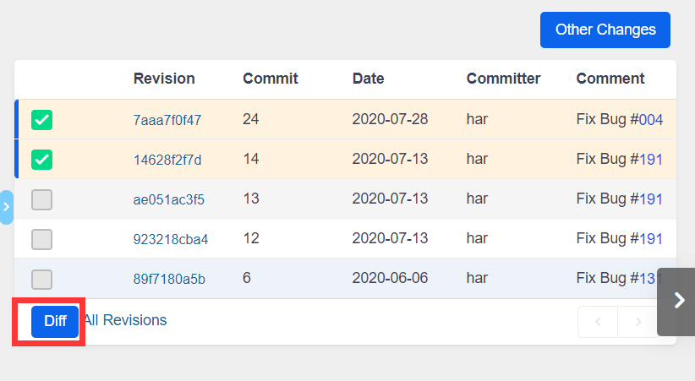Viewport: 695px width, 381px height.
Task: Select checkbox for revision ae051ac3f5
Action: [x=42, y=199]
